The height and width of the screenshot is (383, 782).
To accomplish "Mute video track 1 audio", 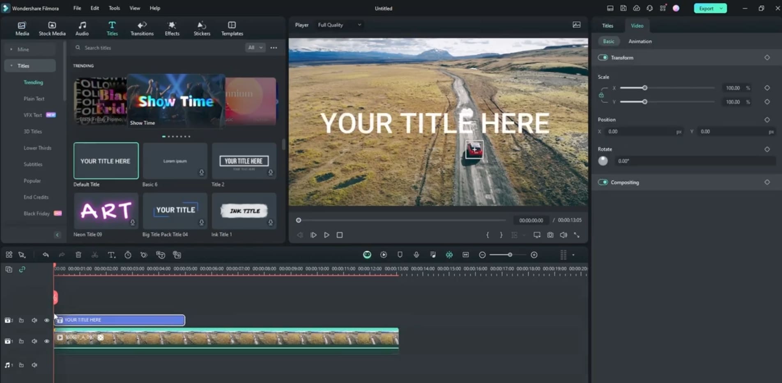I will click(34, 341).
